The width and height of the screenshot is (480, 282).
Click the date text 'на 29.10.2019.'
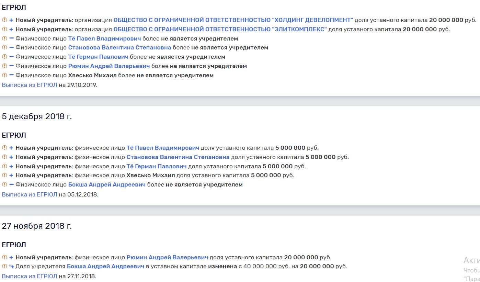click(x=78, y=85)
